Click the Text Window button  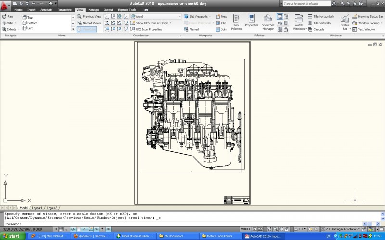(364, 29)
